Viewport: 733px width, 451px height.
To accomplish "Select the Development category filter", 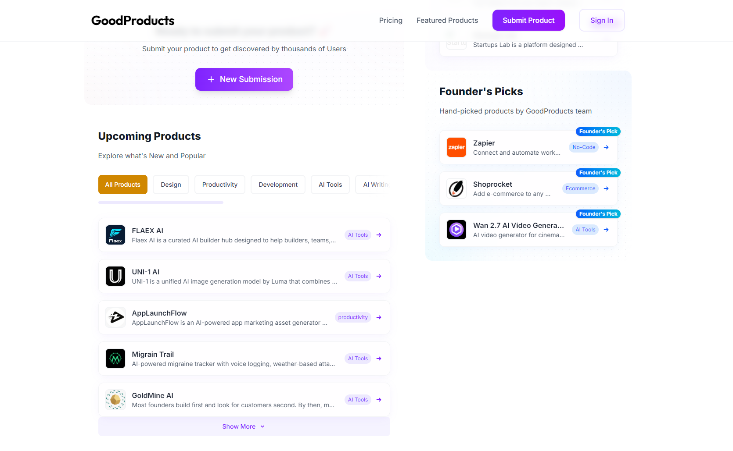I will (x=277, y=184).
